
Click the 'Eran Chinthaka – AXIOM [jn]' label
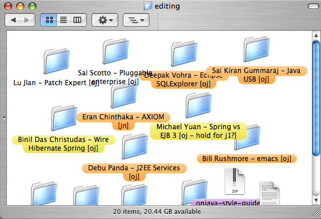pos(123,121)
